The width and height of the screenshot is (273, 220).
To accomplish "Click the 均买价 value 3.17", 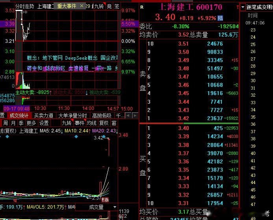I will pos(184,212).
